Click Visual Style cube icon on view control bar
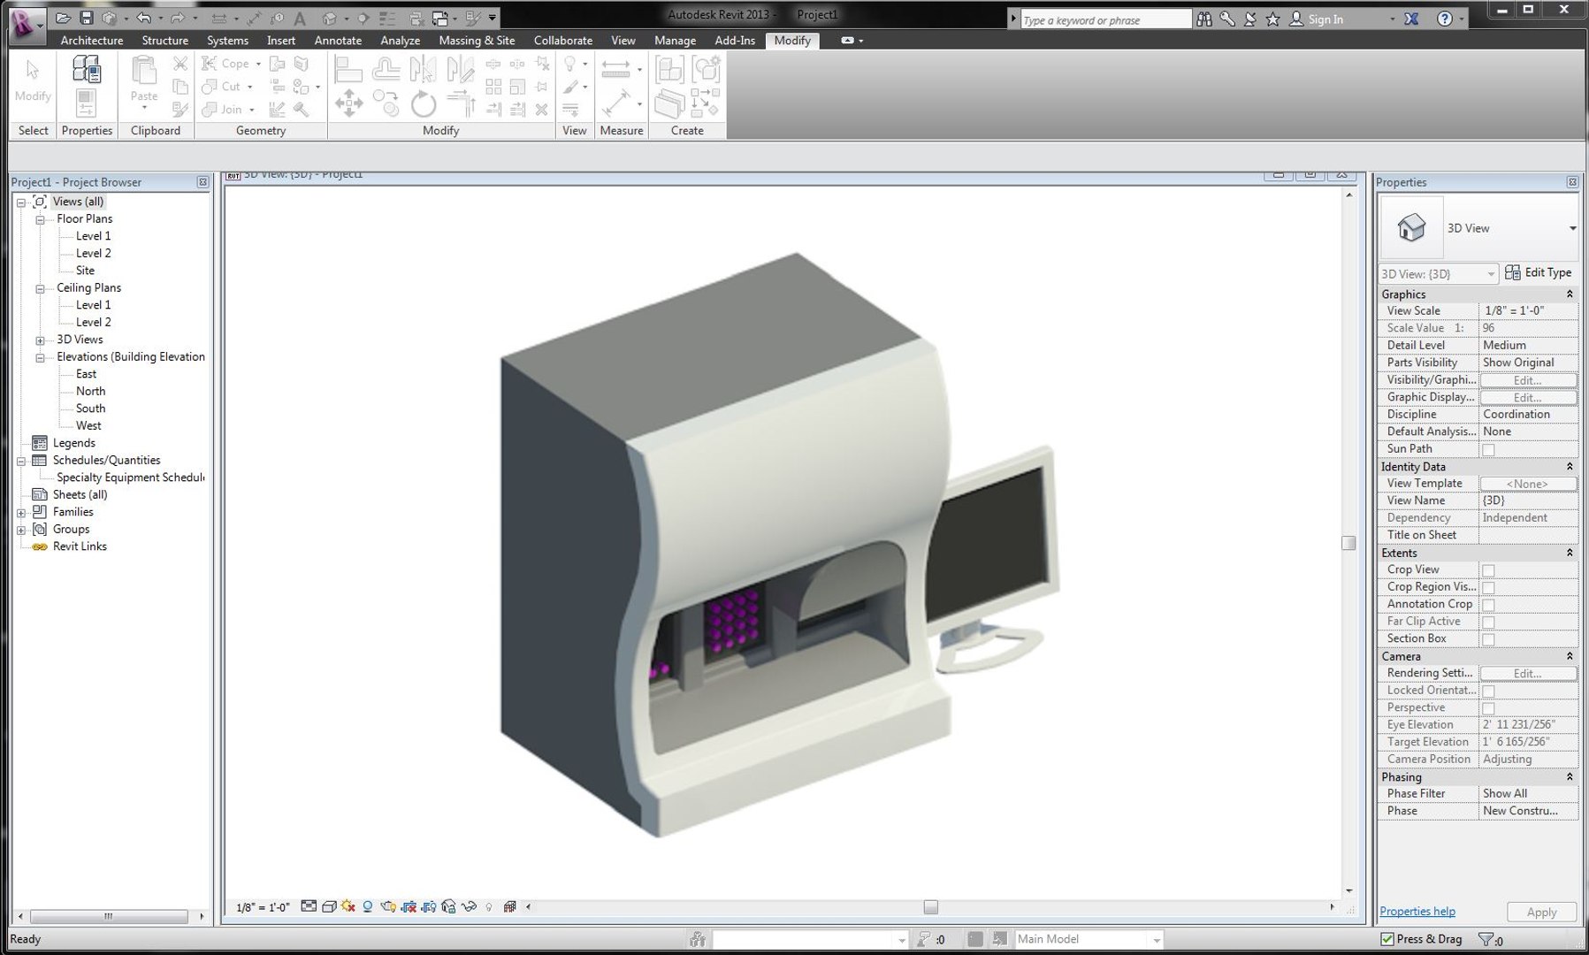 [329, 906]
